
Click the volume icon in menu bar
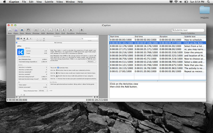[x=181, y=2]
